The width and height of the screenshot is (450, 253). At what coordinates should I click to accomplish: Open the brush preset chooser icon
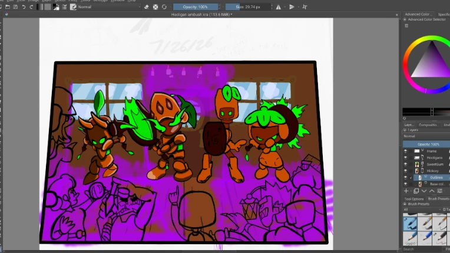coord(73,7)
